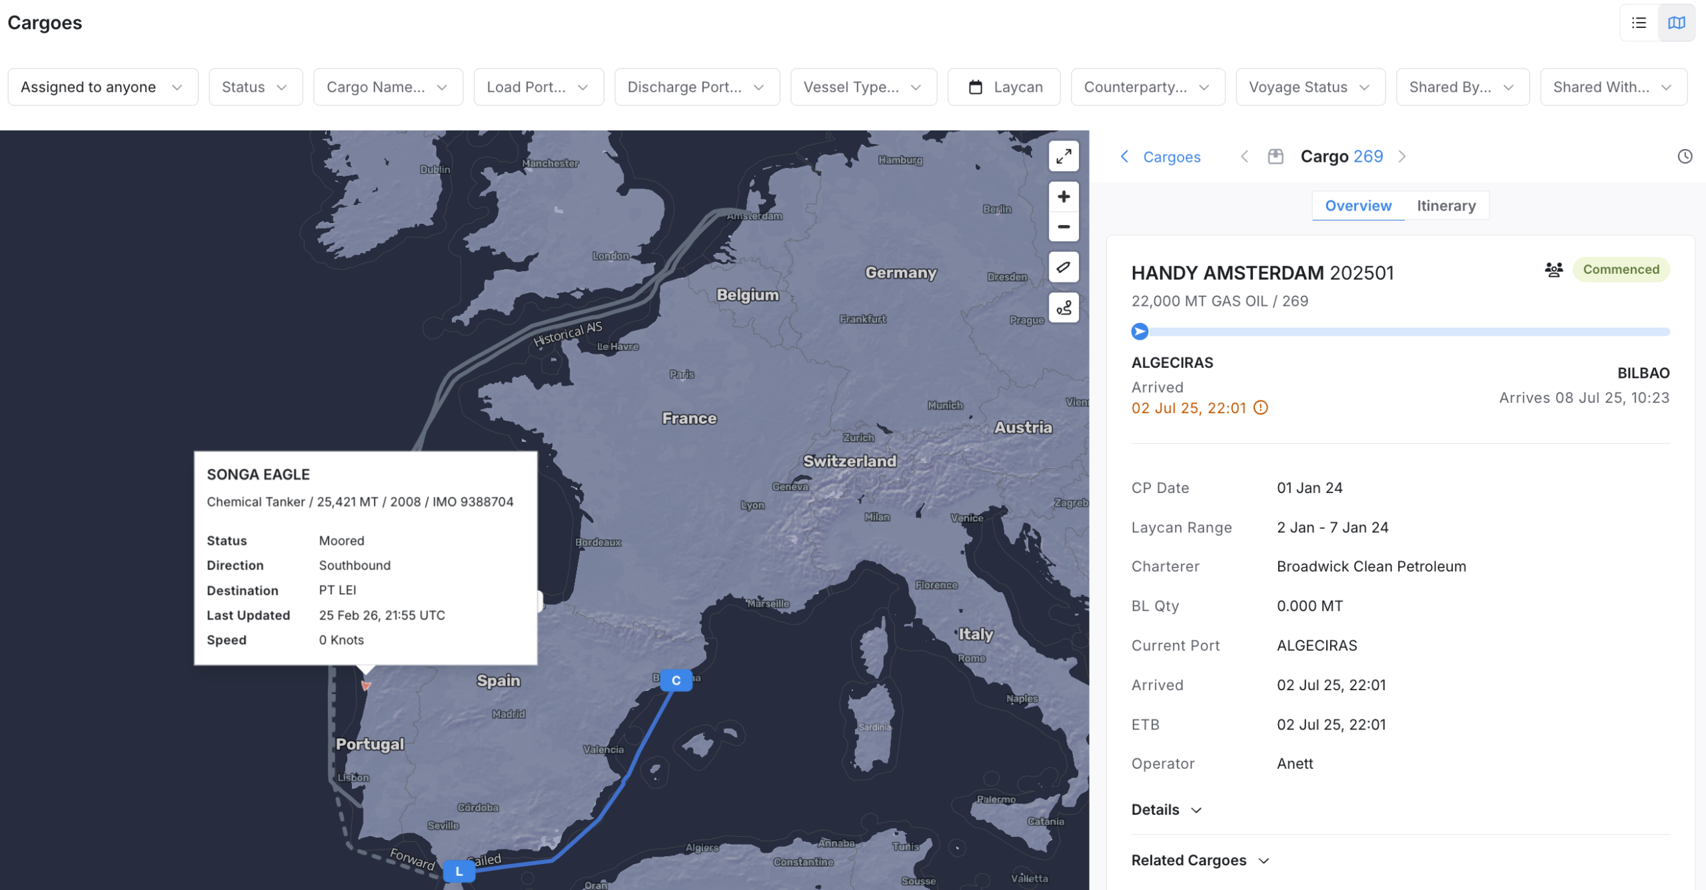The image size is (1706, 890).
Task: Navigate to the next cargo with the right chevron
Action: coord(1403,156)
